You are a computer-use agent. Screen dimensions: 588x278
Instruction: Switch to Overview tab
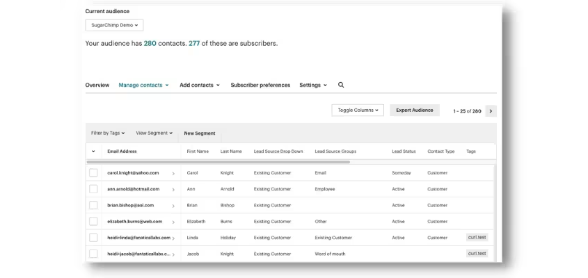[x=97, y=85]
